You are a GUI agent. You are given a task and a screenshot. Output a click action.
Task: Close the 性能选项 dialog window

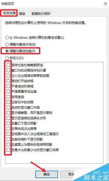[x=105, y=3]
